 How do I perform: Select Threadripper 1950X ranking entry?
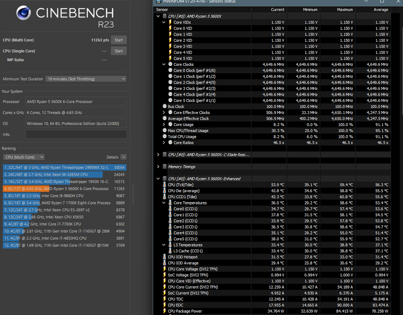(x=65, y=182)
